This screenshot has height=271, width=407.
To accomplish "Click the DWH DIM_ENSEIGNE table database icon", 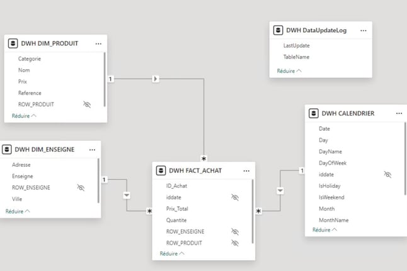I will (x=7, y=149).
